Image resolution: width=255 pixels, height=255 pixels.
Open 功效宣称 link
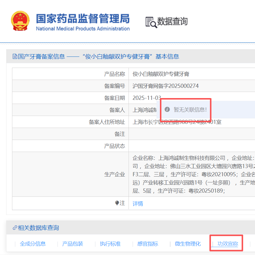pyautogui.click(x=228, y=244)
